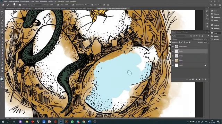Delete layer trash icon

click(206, 80)
